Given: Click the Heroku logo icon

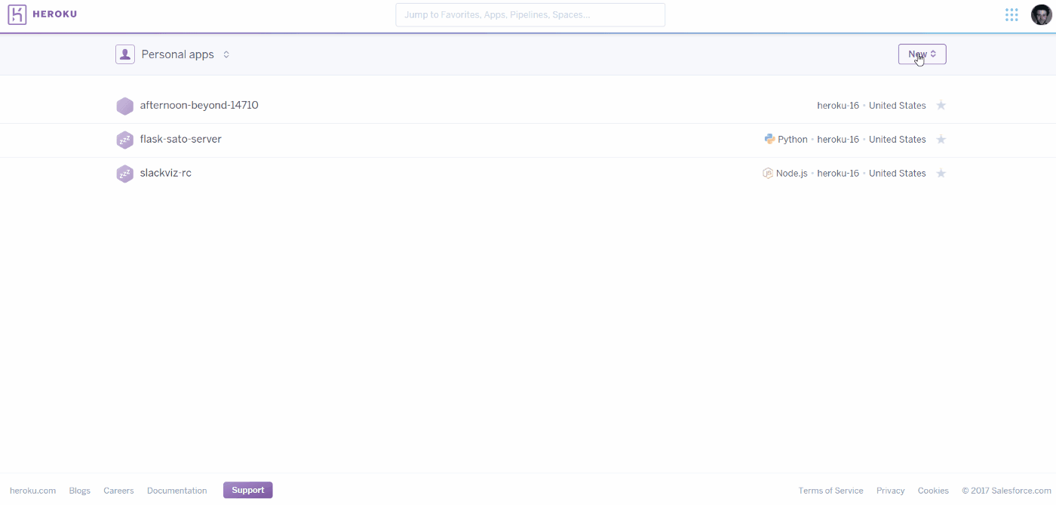Looking at the screenshot, I should (x=17, y=14).
